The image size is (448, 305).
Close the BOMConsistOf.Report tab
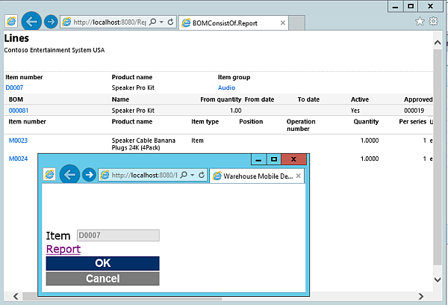[282, 23]
